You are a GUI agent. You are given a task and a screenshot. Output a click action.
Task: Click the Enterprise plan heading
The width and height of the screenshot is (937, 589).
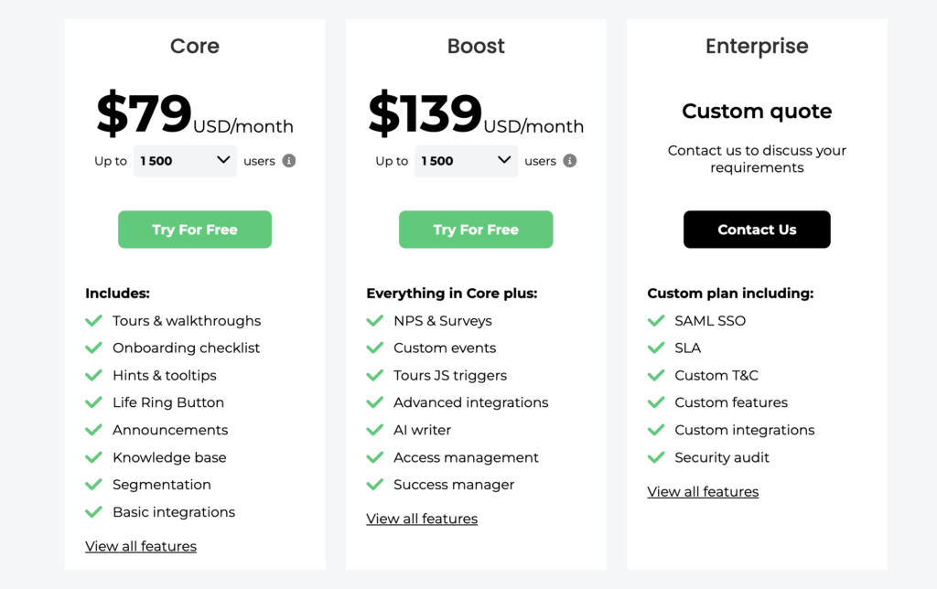(x=757, y=47)
